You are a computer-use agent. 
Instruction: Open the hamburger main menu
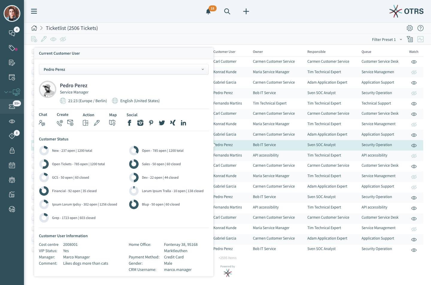coord(34,11)
